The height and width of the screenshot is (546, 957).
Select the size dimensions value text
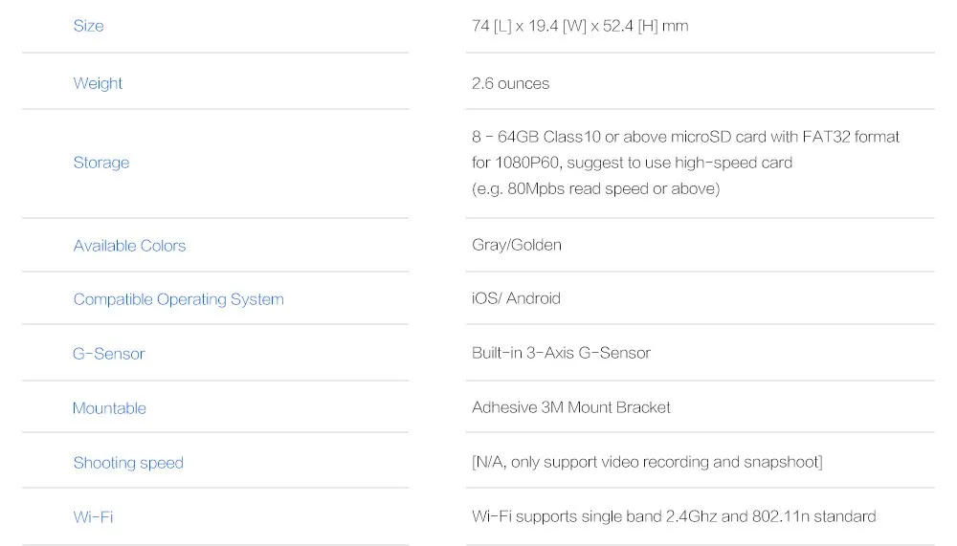coord(580,26)
